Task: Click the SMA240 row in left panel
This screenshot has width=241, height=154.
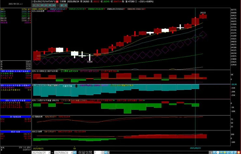Action: click(16, 20)
